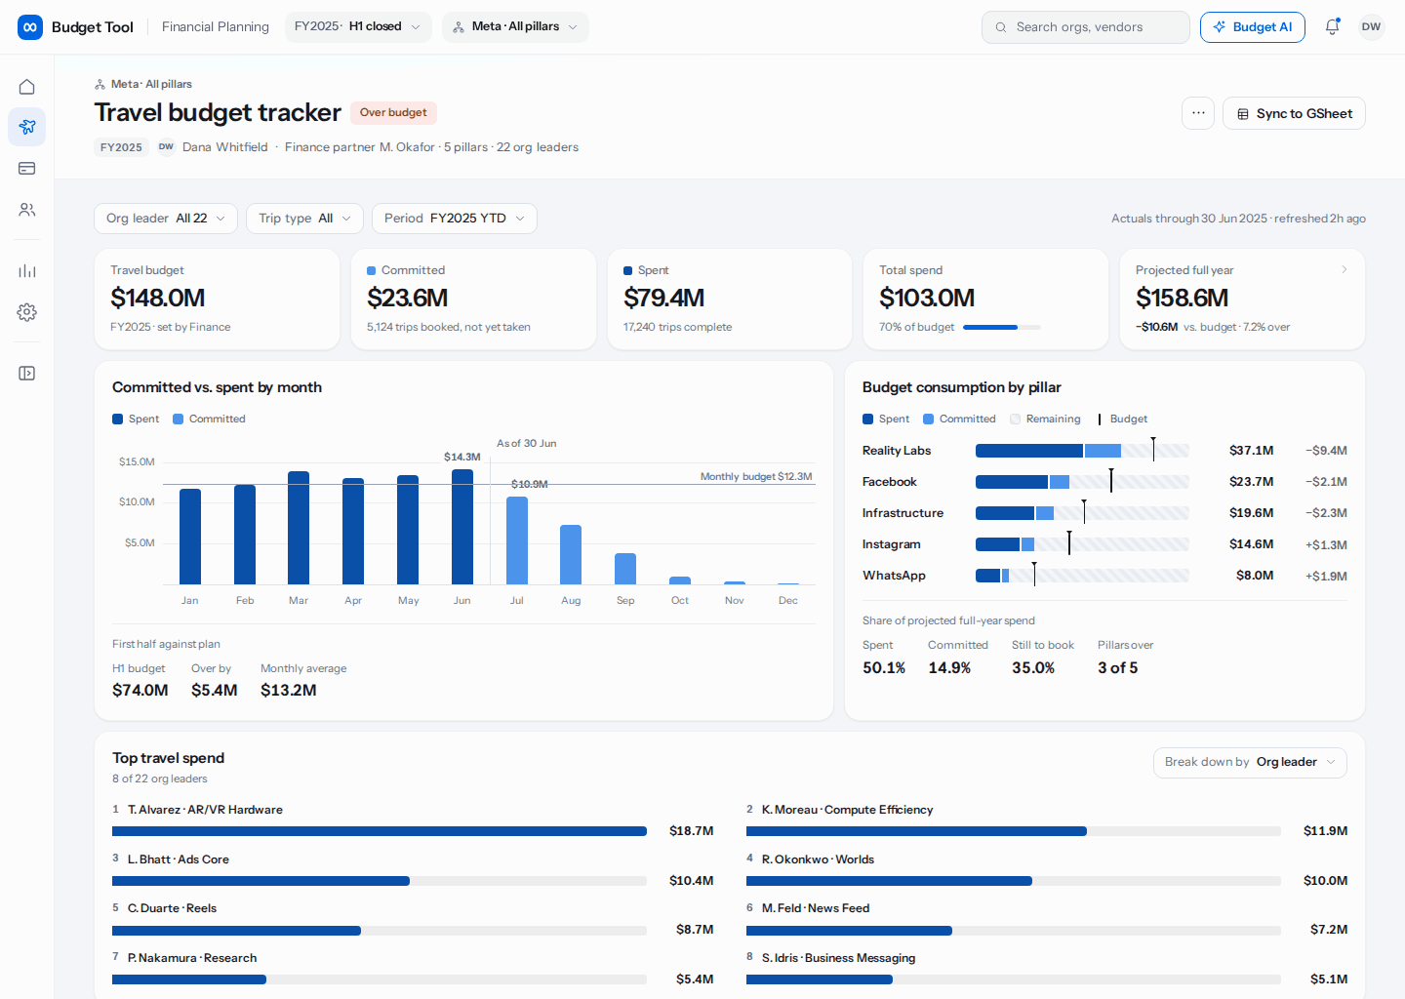Image resolution: width=1405 pixels, height=999 pixels.
Task: Click the WhatsApp pillar consumption bar
Action: point(1082,576)
